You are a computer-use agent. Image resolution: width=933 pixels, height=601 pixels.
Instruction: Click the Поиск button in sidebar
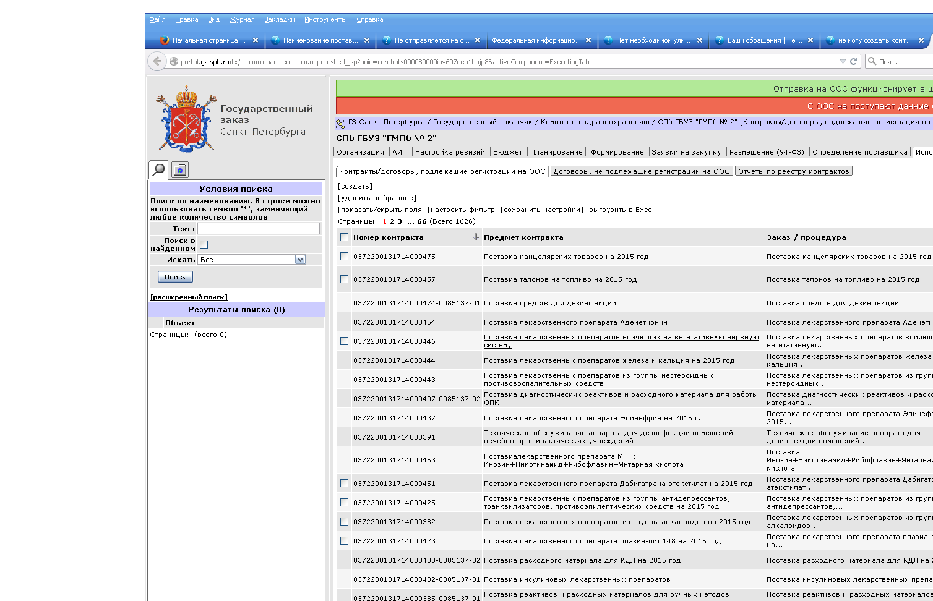175,277
